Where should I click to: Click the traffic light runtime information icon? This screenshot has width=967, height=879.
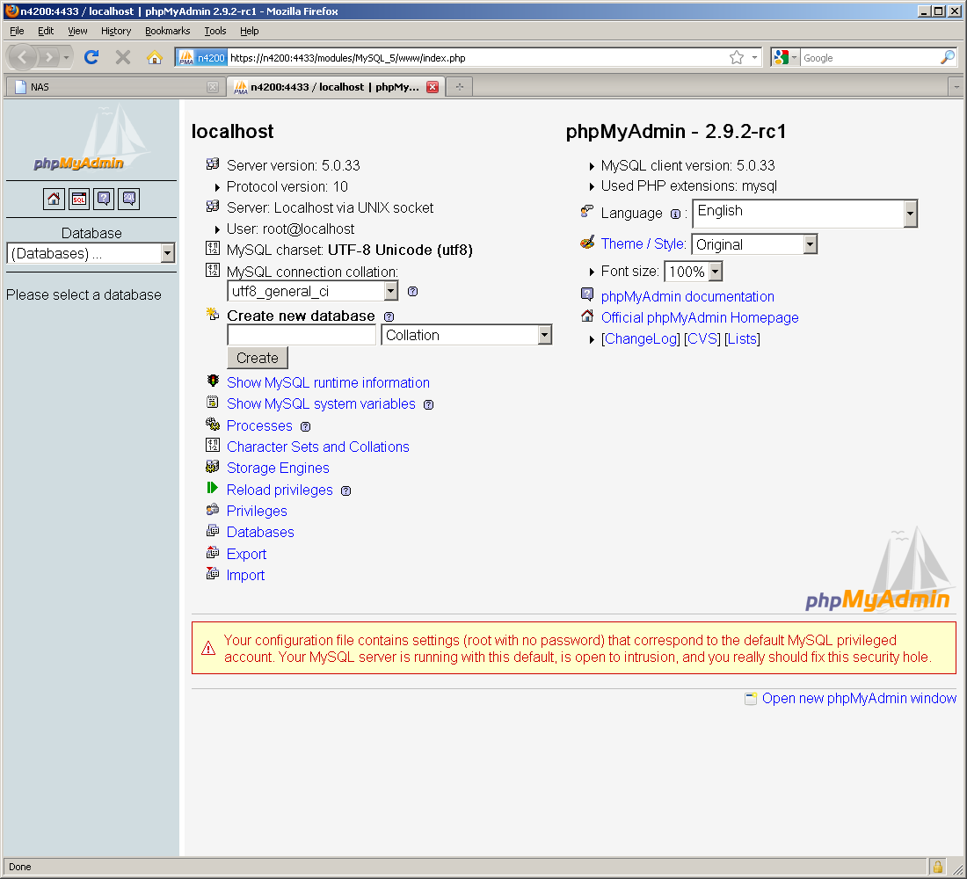213,381
